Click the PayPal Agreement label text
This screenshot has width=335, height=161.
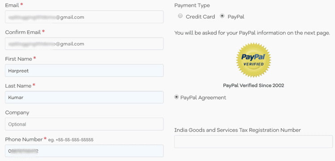(203, 97)
